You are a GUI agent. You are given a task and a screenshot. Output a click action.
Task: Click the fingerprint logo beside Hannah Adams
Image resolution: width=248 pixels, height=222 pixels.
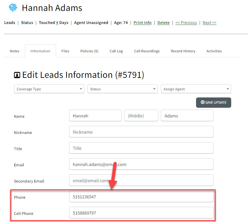13,7
